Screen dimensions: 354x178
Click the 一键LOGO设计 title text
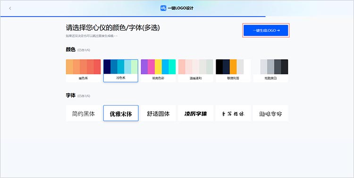tap(181, 8)
